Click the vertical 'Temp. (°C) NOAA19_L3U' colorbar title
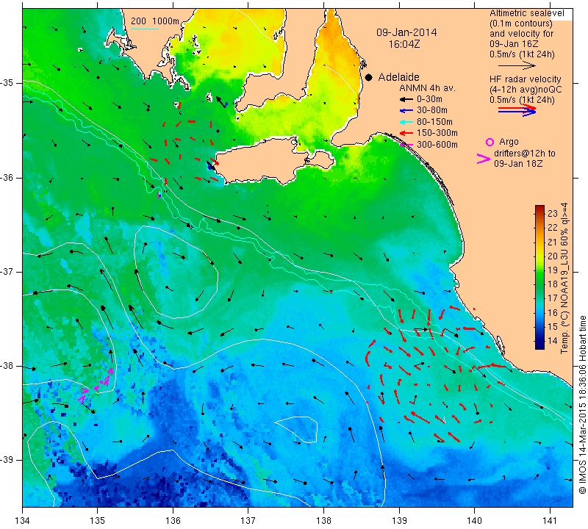 [564, 278]
